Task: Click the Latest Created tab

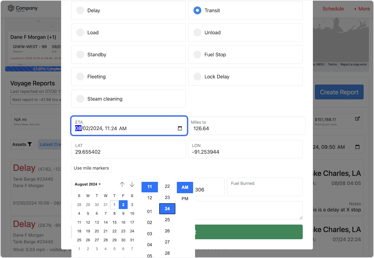Action: (x=50, y=145)
